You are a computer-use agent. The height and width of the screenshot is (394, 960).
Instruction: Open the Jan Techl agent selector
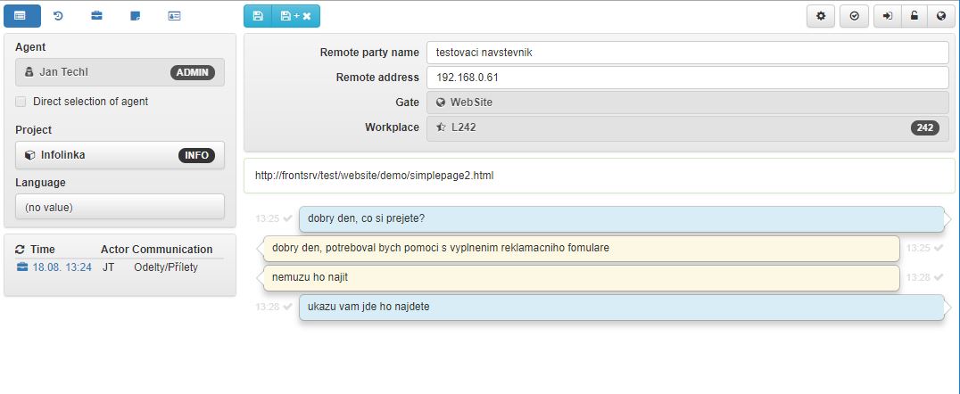[120, 72]
